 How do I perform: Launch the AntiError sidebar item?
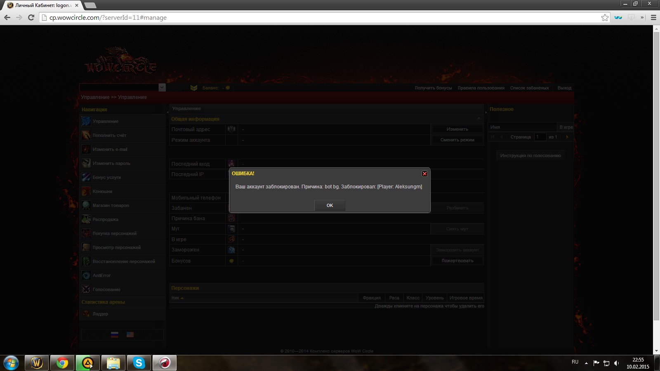[x=123, y=275]
